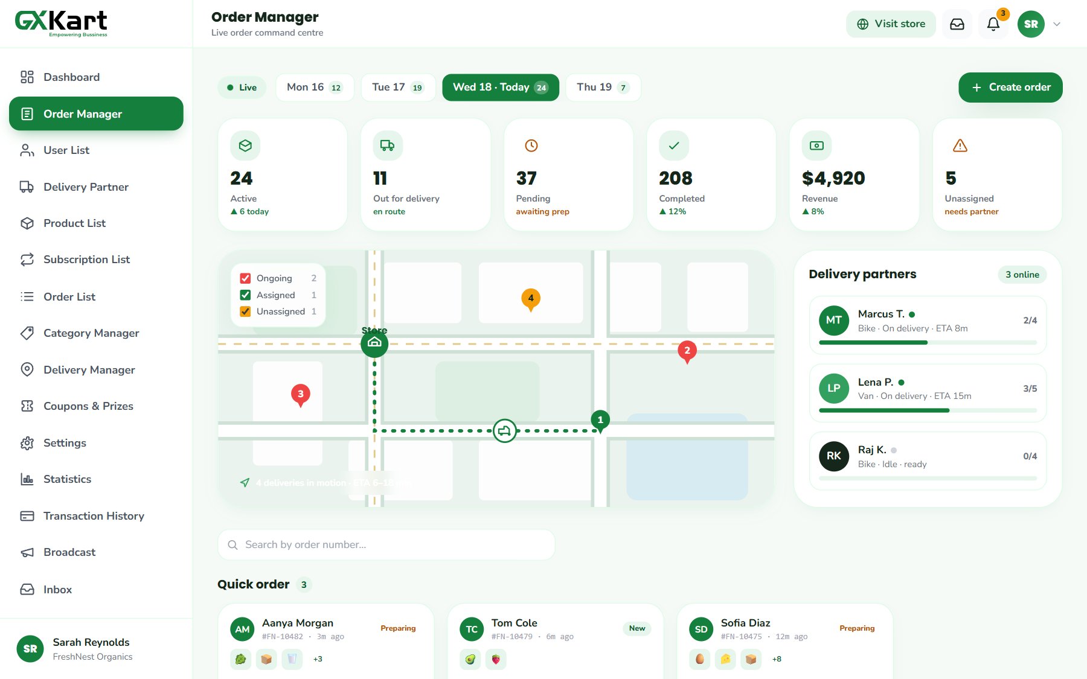Viewport: 1087px width, 679px height.
Task: Toggle the Live indicator pill
Action: point(242,88)
